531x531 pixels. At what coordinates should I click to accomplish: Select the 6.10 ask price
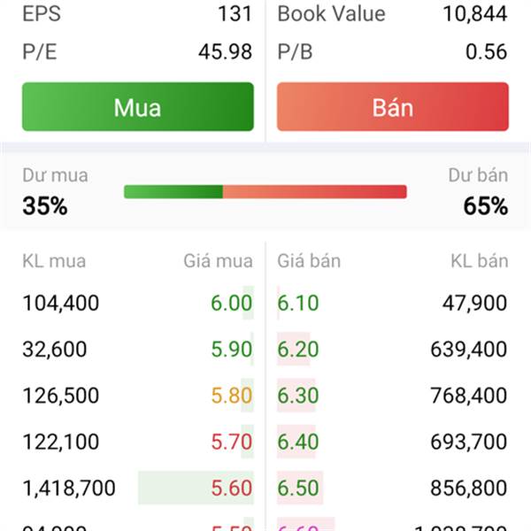pyautogui.click(x=298, y=303)
